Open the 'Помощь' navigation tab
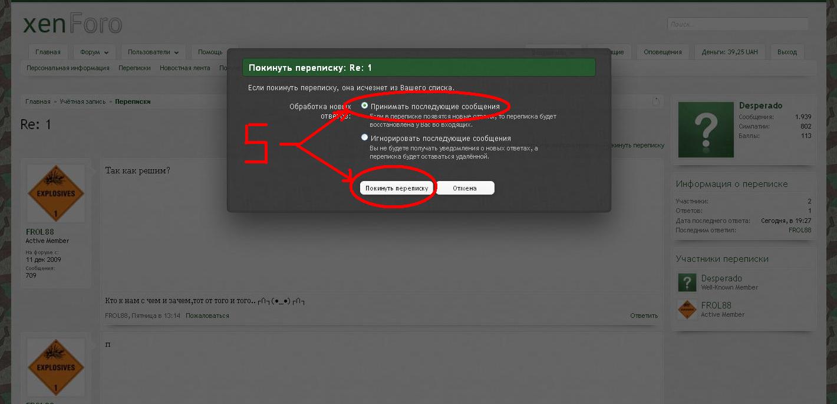Image resolution: width=837 pixels, height=404 pixels. tap(210, 52)
